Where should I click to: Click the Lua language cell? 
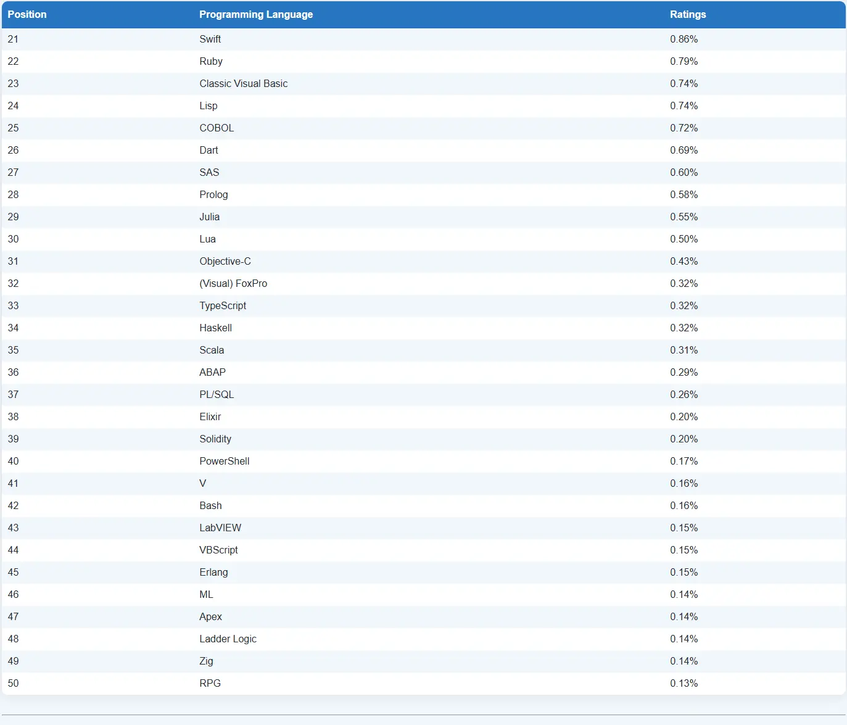click(207, 239)
